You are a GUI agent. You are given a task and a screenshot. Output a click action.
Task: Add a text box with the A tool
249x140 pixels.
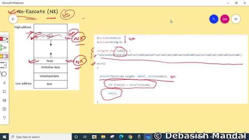[x=4, y=83]
